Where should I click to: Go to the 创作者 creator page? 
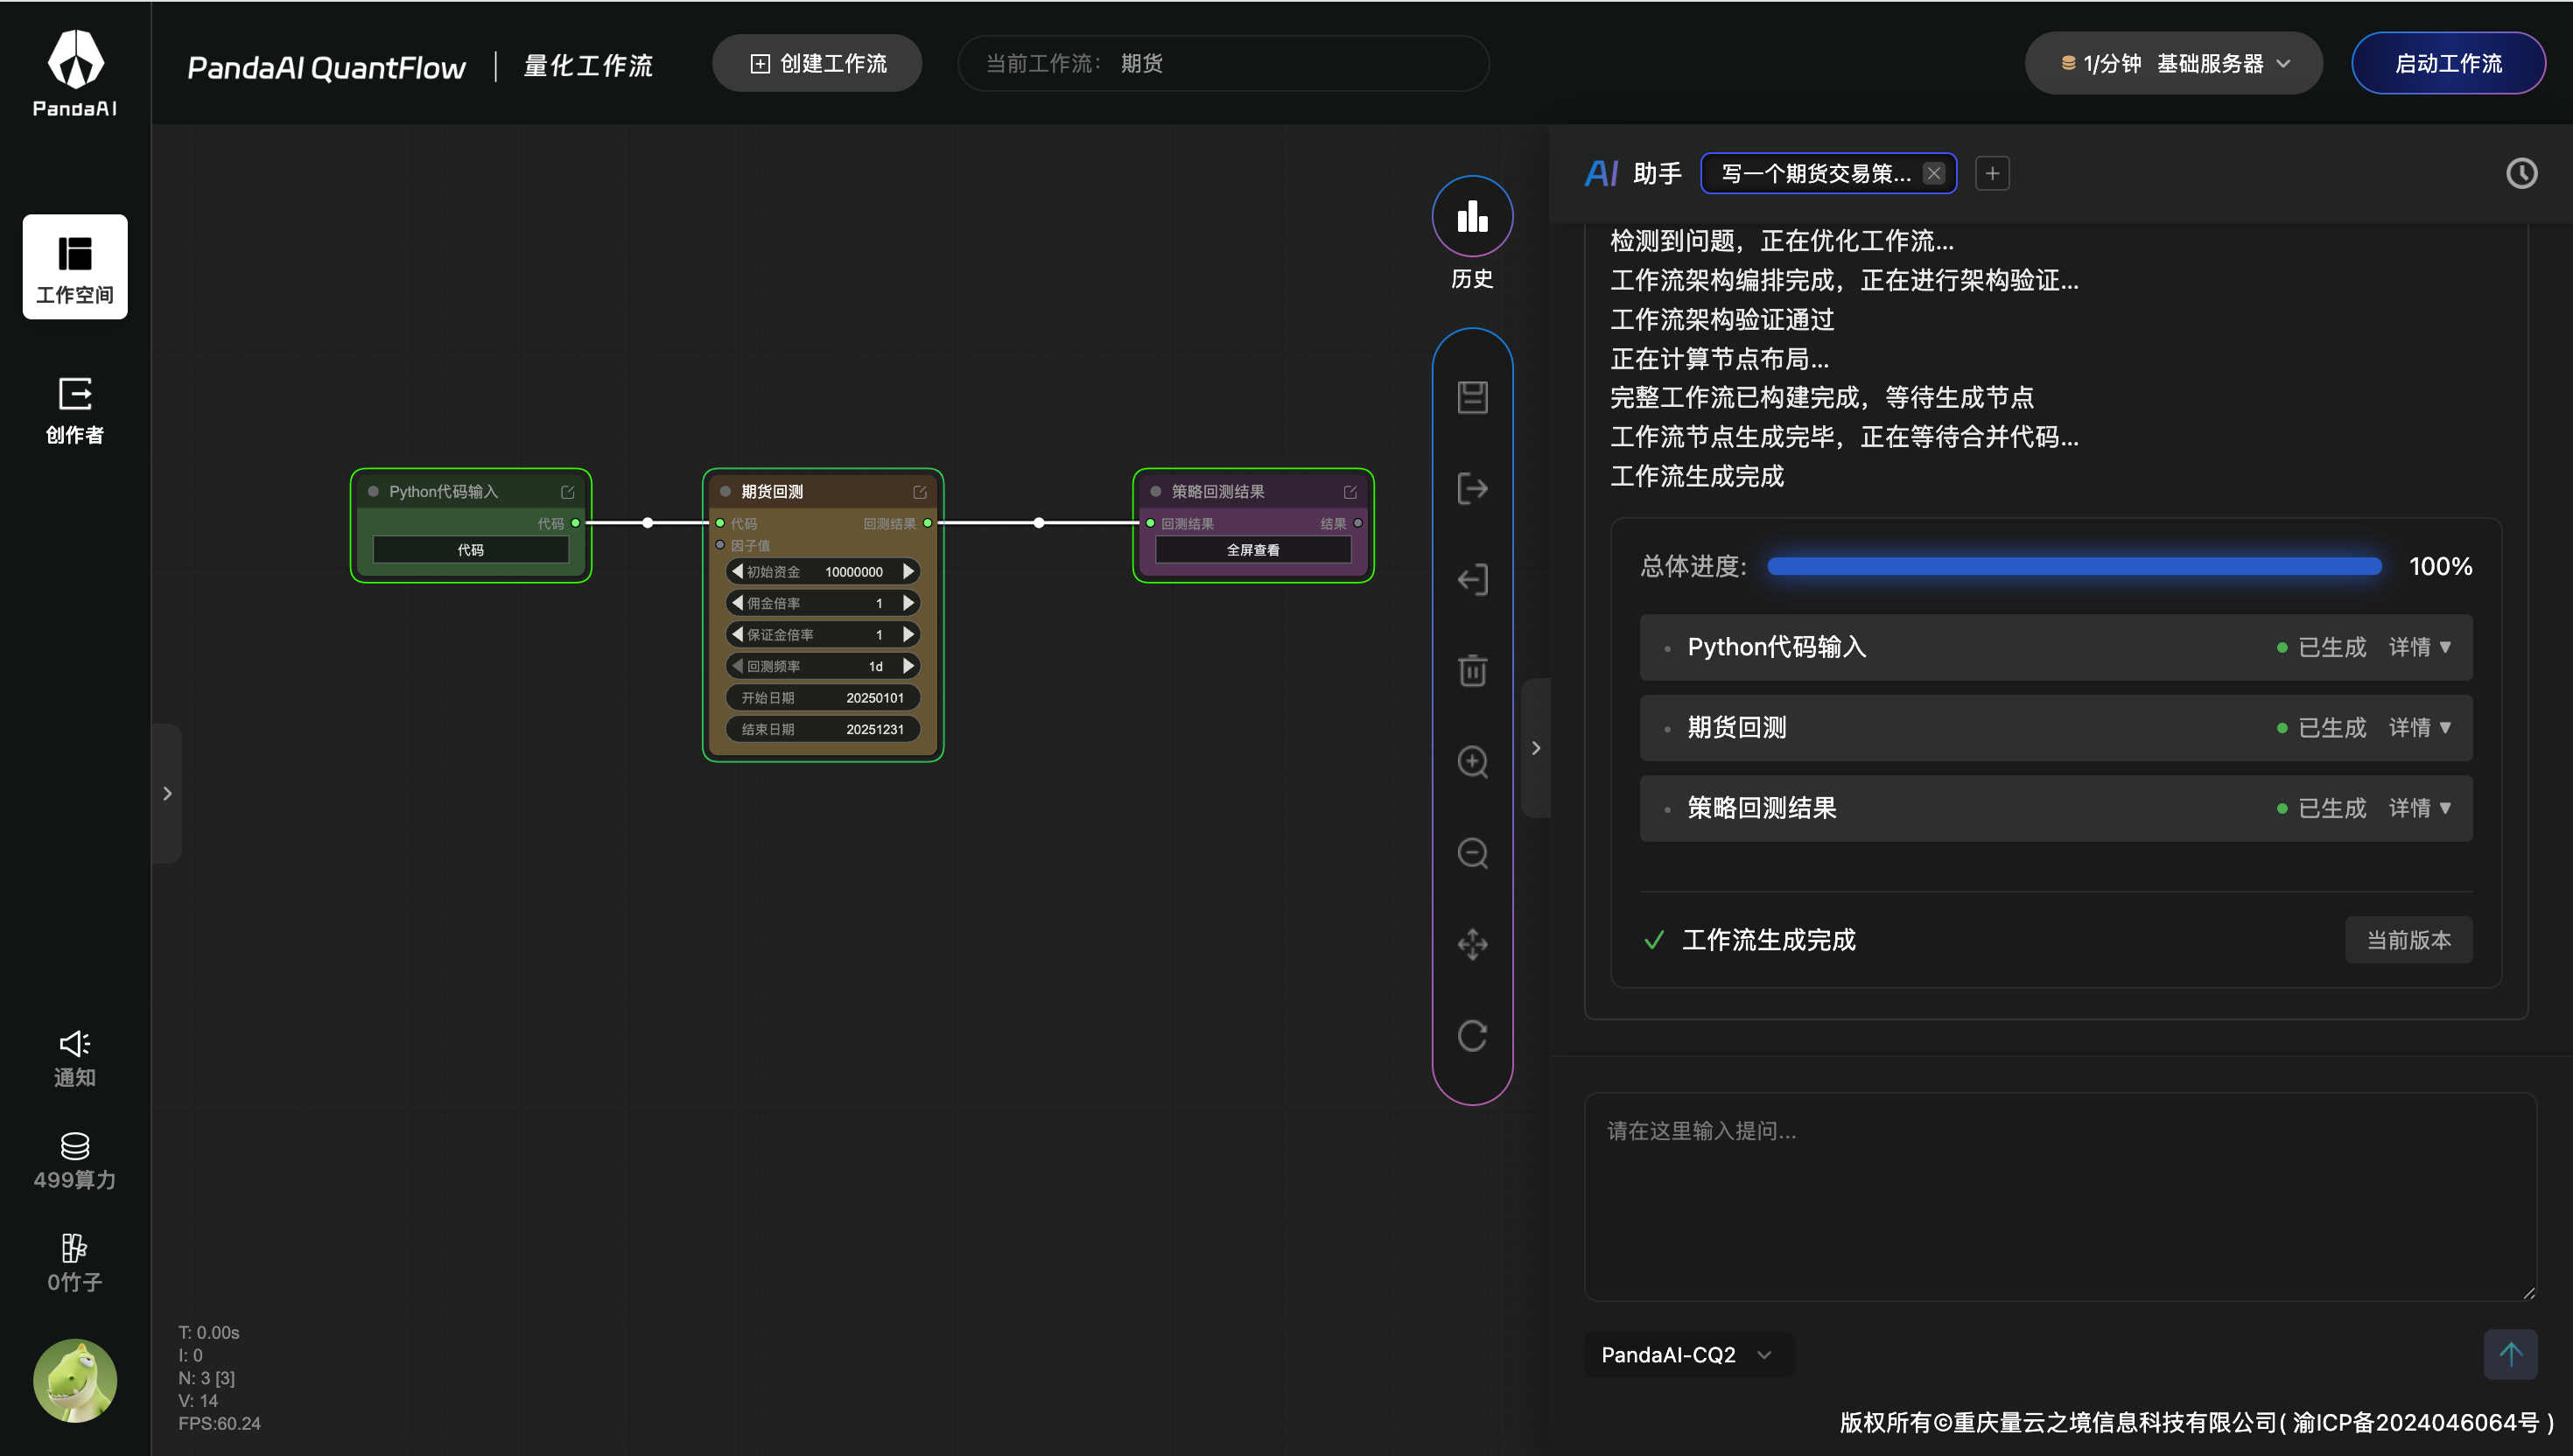click(x=75, y=410)
